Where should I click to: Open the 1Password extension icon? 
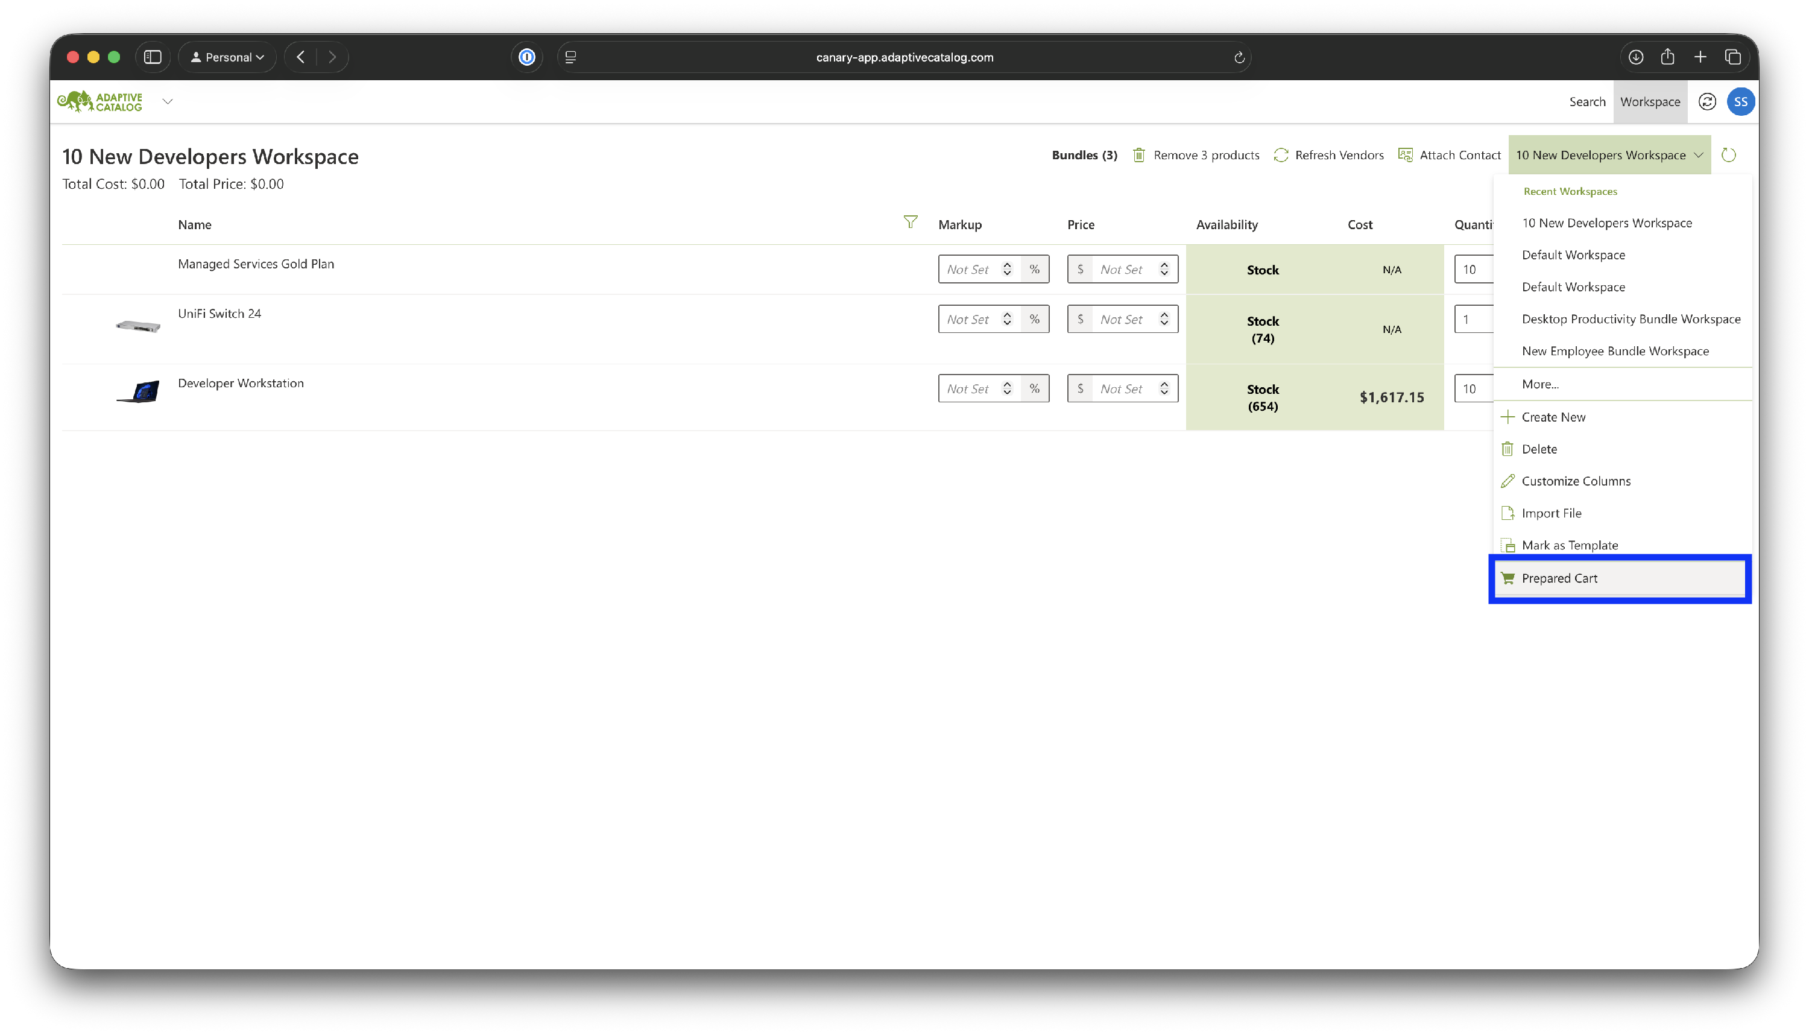[526, 57]
